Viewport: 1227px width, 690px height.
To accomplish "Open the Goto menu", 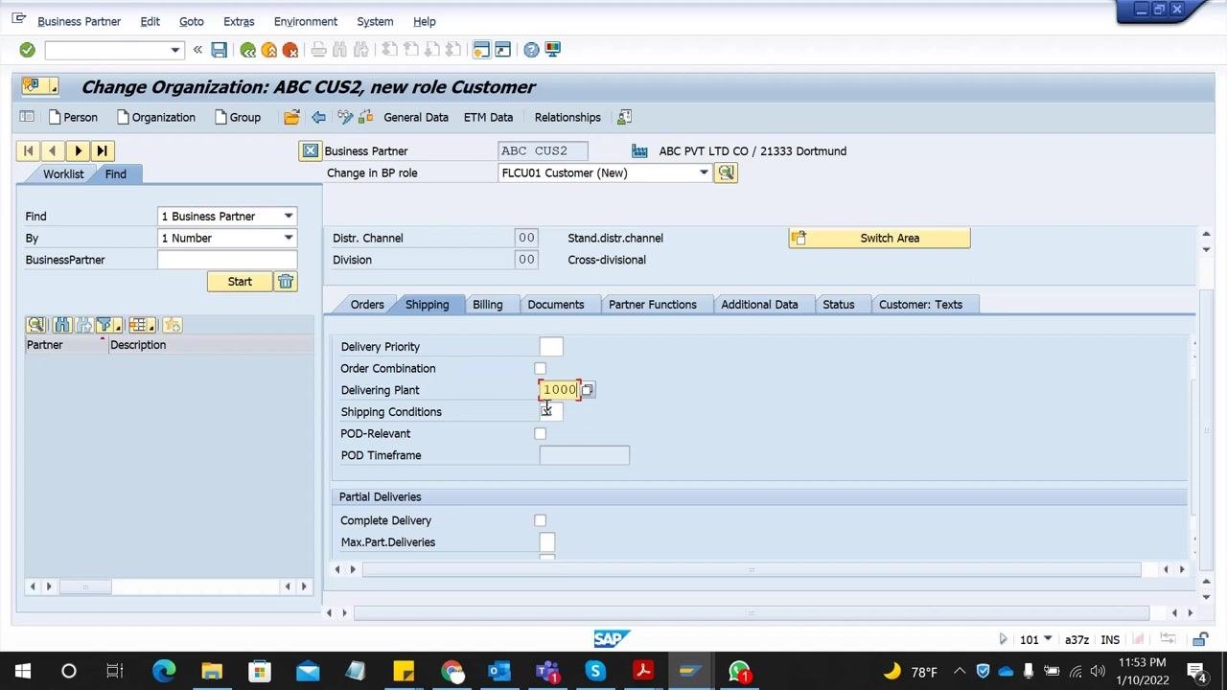I will pos(191,21).
